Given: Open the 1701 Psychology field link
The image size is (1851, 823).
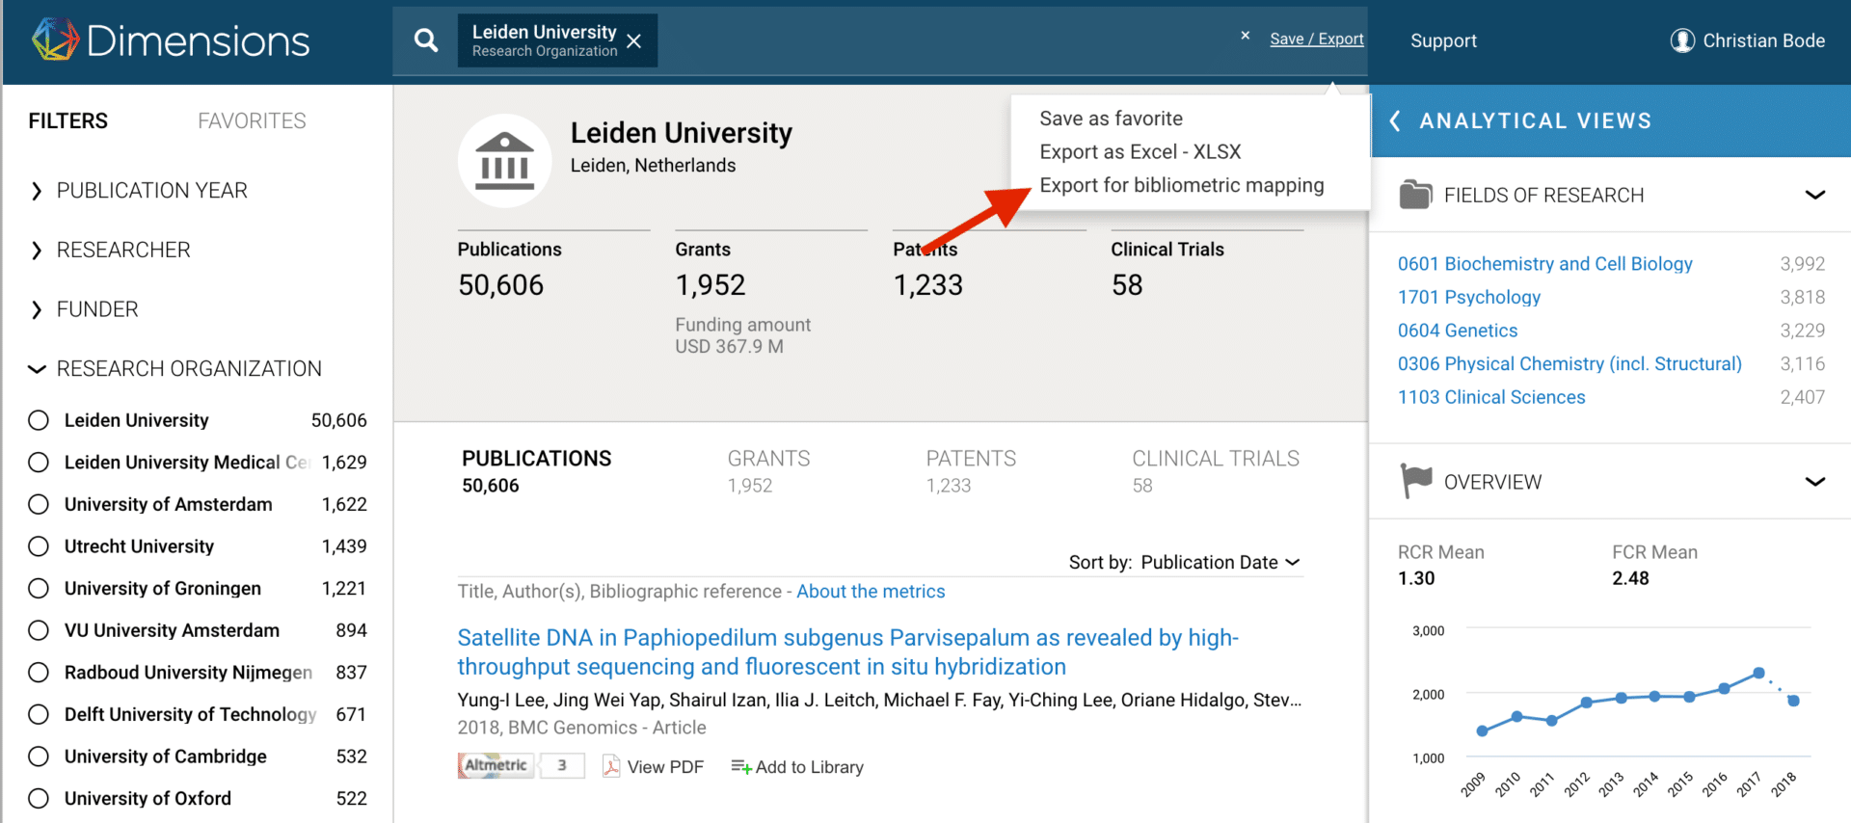Looking at the screenshot, I should (x=1468, y=298).
